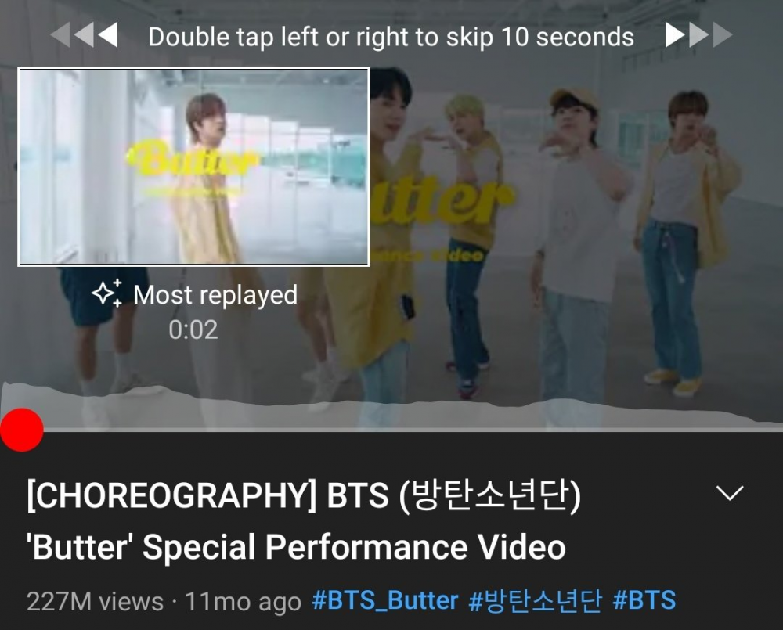Image resolution: width=783 pixels, height=630 pixels.
Task: Open the #방탄소년단 hashtag link
Action: pyautogui.click(x=536, y=600)
